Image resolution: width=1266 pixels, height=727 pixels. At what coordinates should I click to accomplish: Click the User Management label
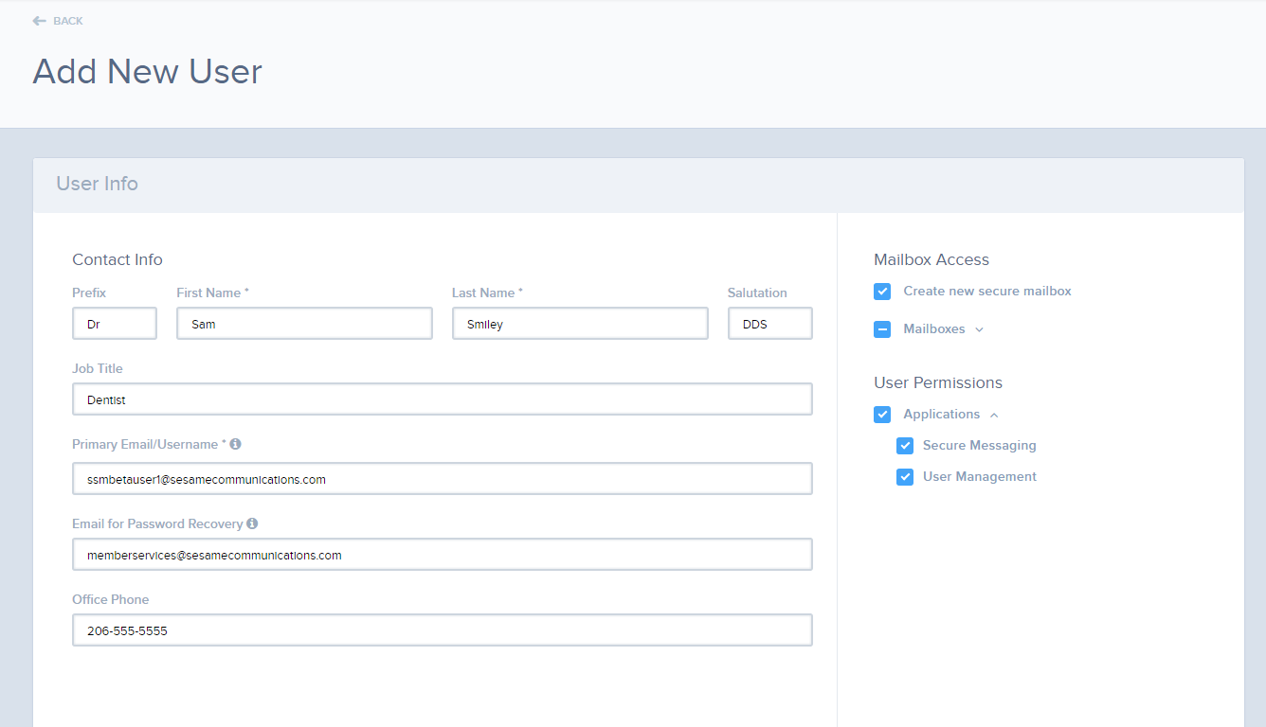[x=980, y=476]
